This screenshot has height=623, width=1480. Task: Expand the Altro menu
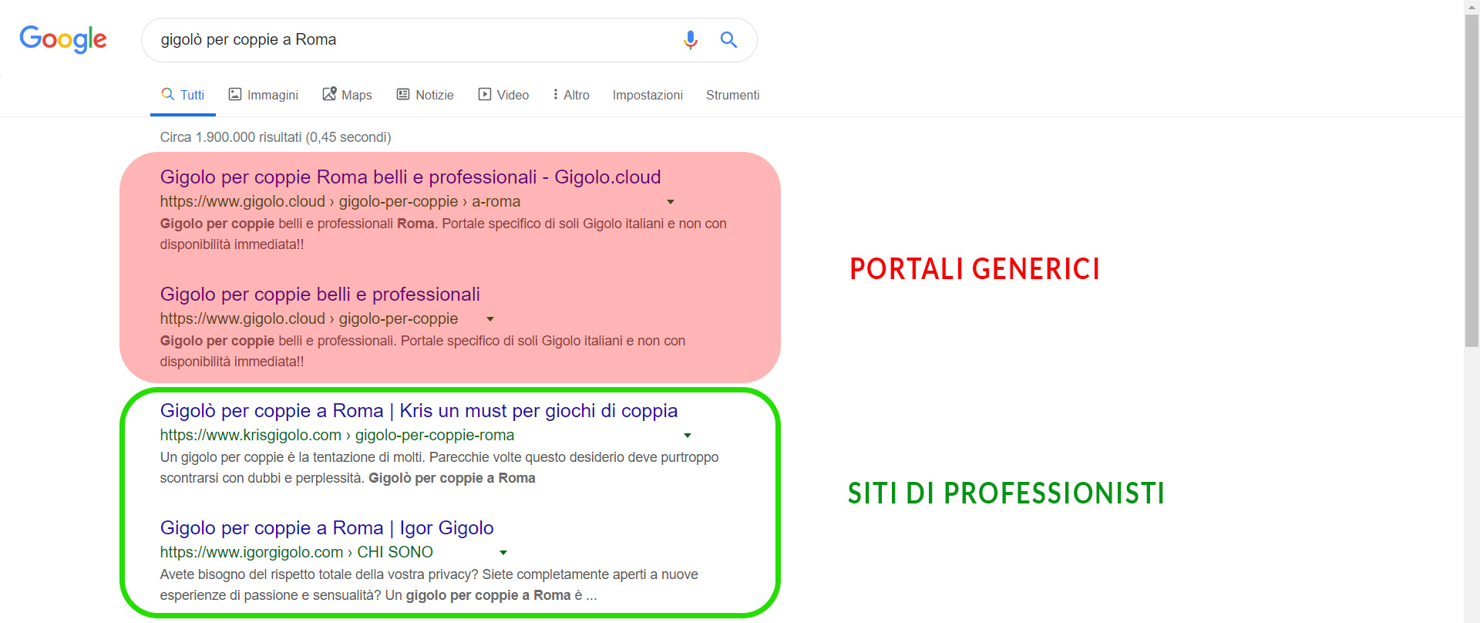coord(571,95)
